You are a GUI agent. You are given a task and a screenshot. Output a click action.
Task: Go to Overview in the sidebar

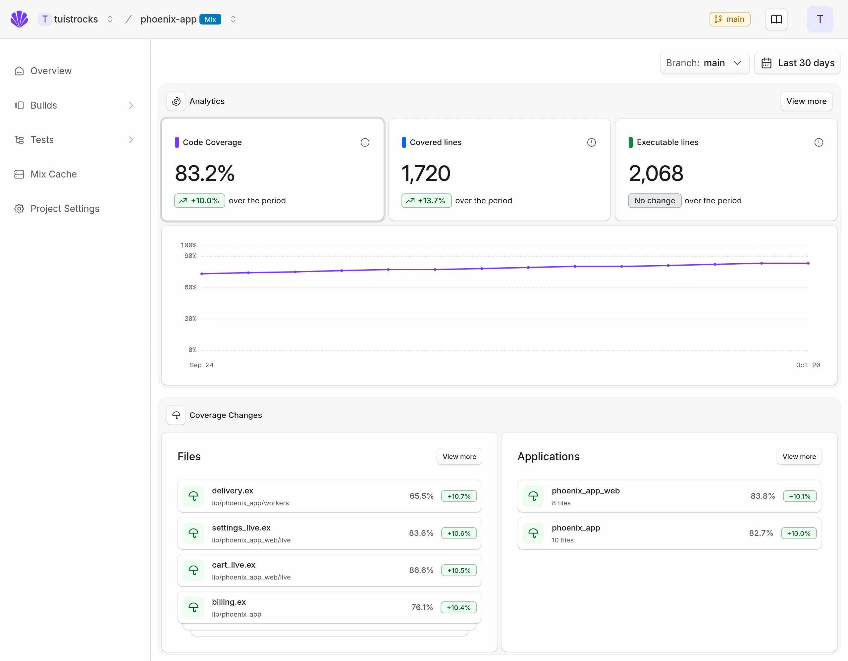51,71
